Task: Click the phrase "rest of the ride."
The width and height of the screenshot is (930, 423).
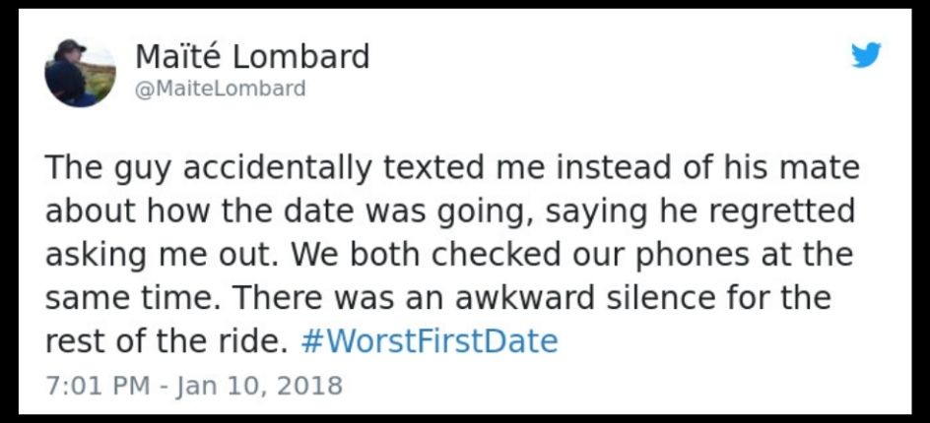Action: point(167,341)
